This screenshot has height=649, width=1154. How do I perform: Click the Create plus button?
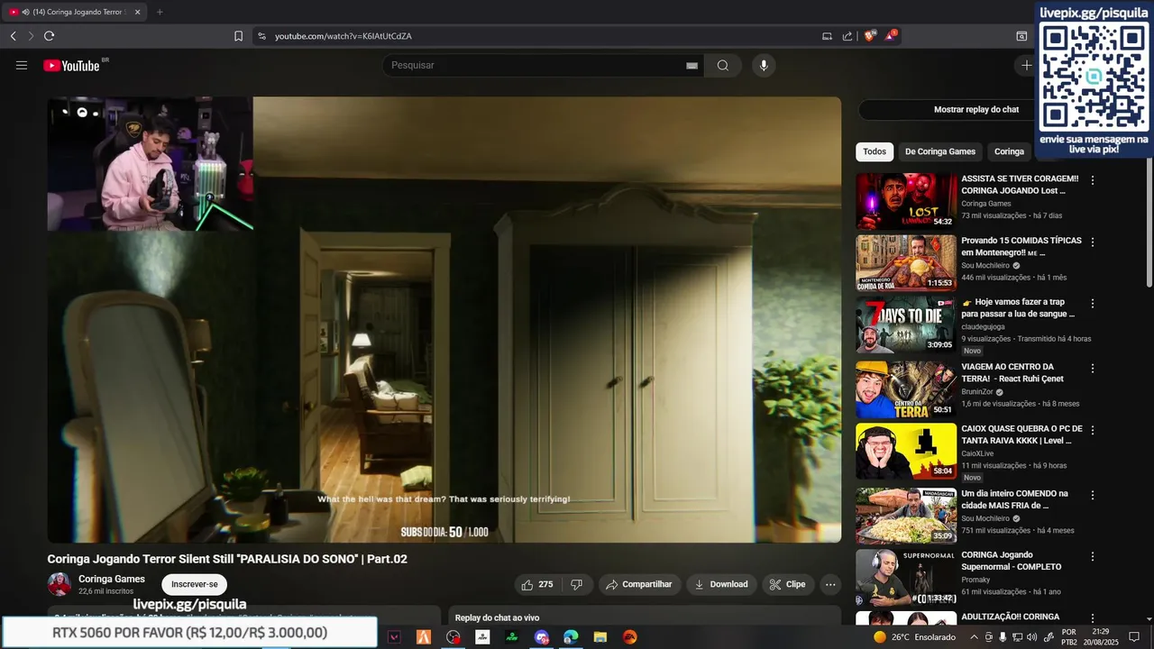pos(1026,65)
